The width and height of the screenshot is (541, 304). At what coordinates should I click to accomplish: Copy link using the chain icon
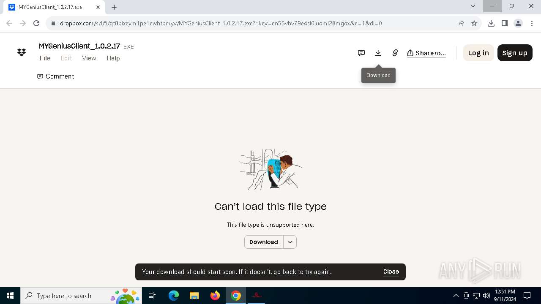click(395, 53)
